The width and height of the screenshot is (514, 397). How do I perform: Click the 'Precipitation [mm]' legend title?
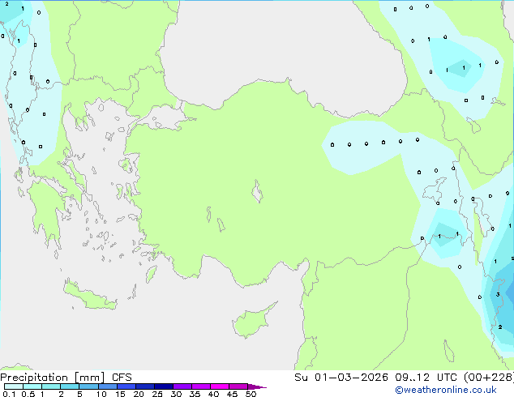(x=52, y=377)
